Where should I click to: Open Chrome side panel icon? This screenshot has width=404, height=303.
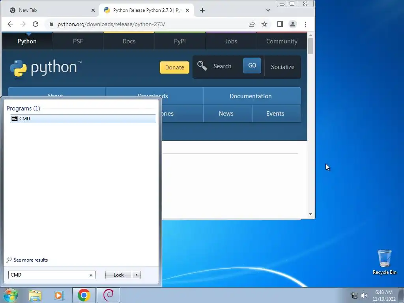(280, 24)
